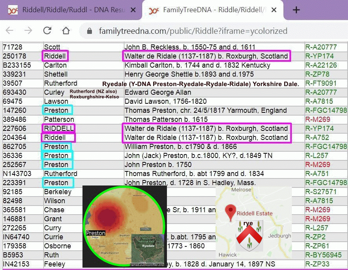
Task: Focus the familytreedna.com address bar
Action: click(193, 31)
